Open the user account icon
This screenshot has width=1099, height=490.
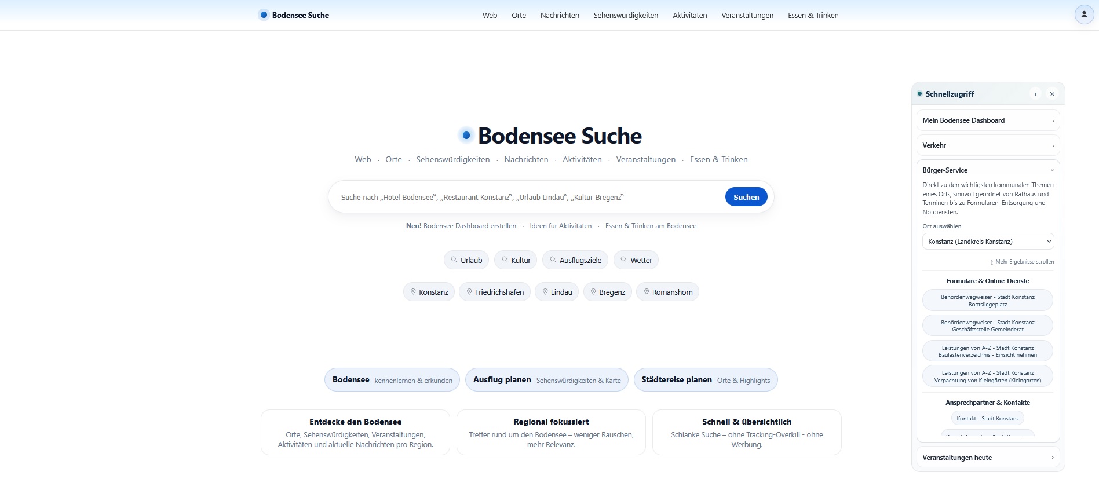pos(1084,14)
